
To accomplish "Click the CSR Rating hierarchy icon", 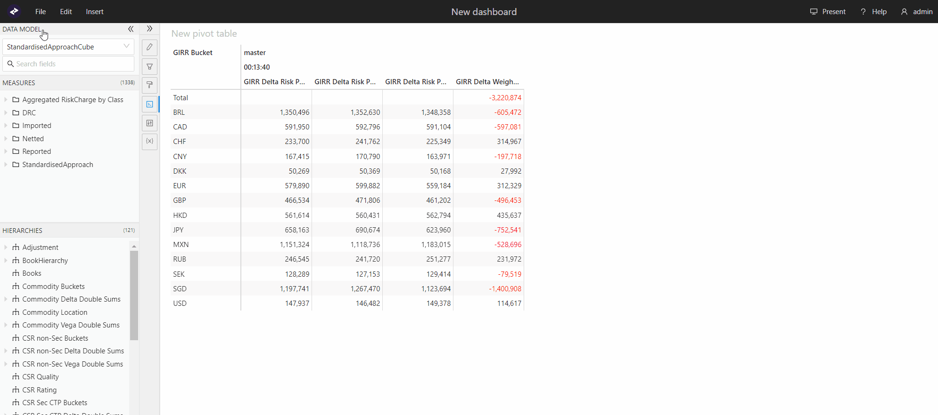I will point(16,390).
